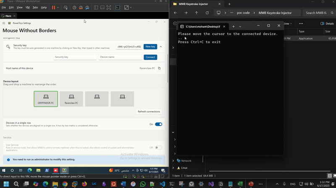This screenshot has height=188, width=336.
Task: Click the Explorer horizontal scrollbar
Action: [x=270, y=171]
